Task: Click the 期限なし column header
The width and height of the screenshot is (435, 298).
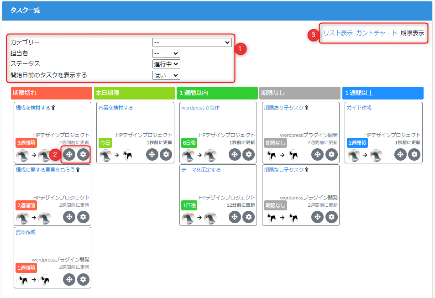Action: click(300, 93)
